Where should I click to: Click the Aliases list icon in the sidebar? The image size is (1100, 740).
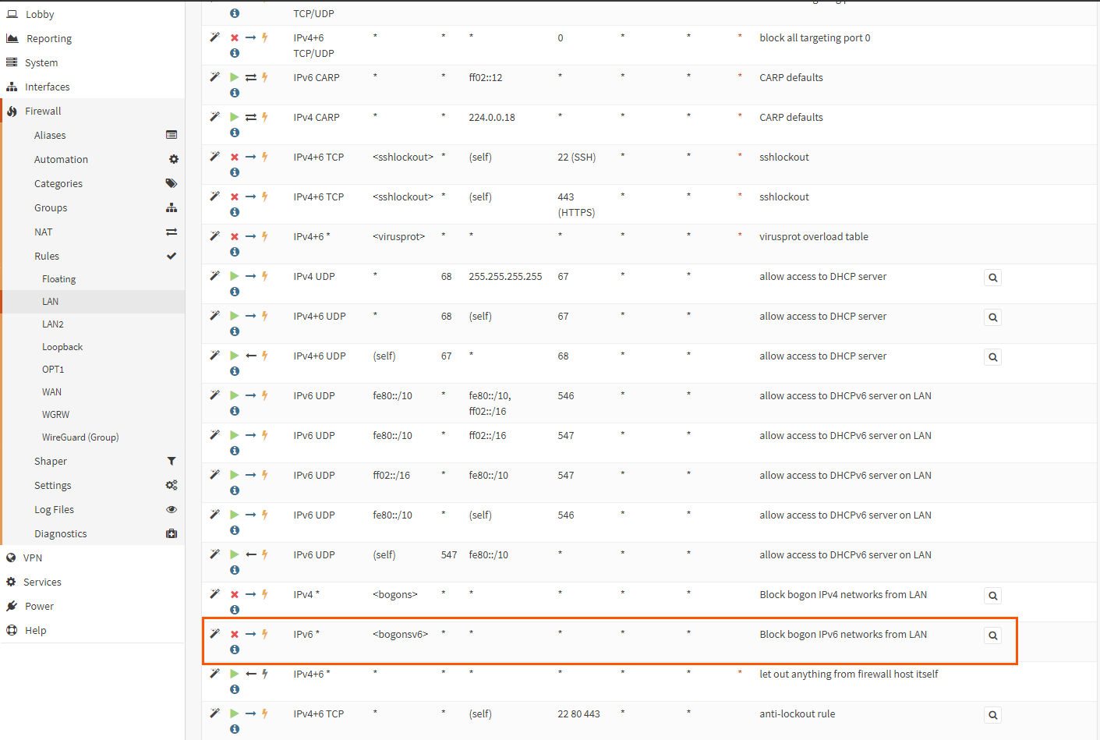tap(172, 134)
